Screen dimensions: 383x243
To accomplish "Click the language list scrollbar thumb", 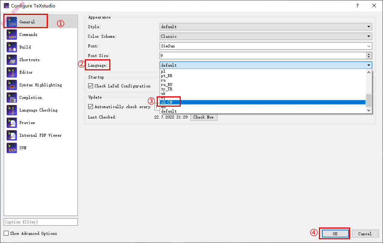I will click(x=369, y=100).
